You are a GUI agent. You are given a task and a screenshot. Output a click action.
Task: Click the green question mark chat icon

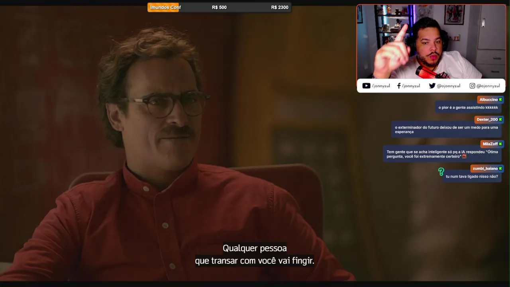441,172
